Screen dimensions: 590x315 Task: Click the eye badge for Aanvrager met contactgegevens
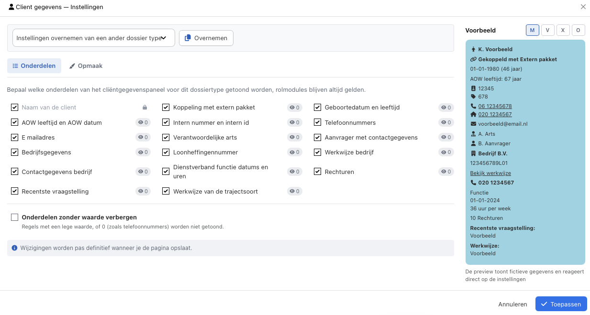[446, 138]
